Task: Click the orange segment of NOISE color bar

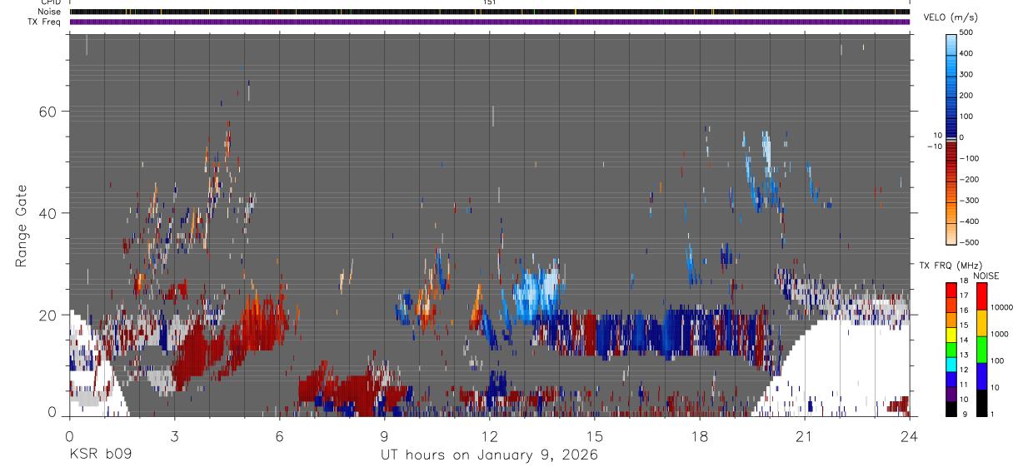Action: coord(983,323)
